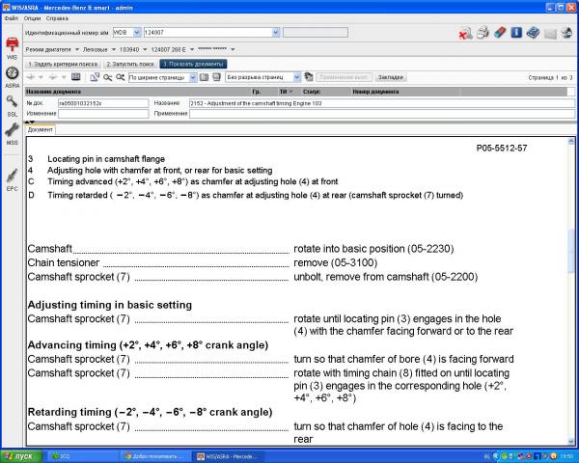Click the document vertical scrollbar thumb
The height and width of the screenshot is (463, 579).
tap(571, 252)
